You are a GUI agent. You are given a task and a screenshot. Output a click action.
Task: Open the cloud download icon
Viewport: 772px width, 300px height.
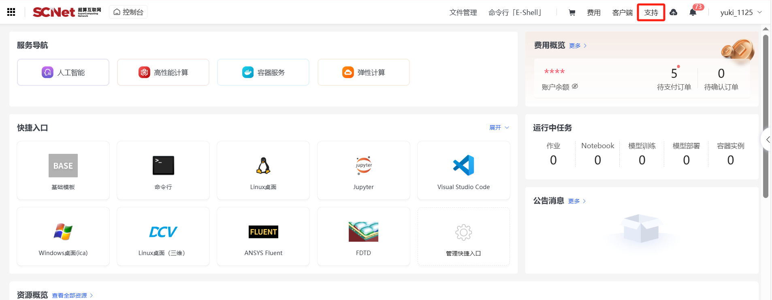pos(673,13)
